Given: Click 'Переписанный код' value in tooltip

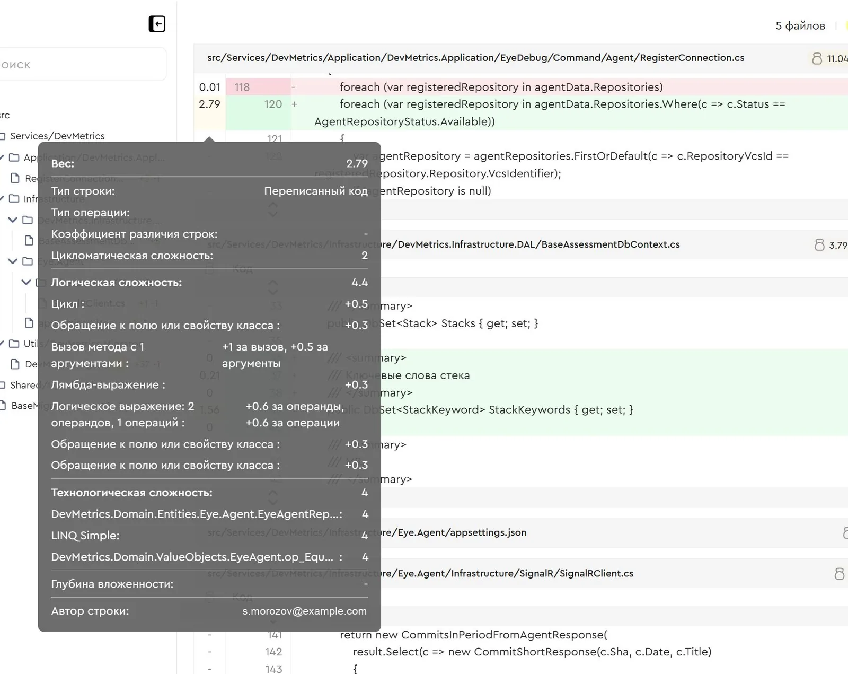Looking at the screenshot, I should (x=316, y=191).
